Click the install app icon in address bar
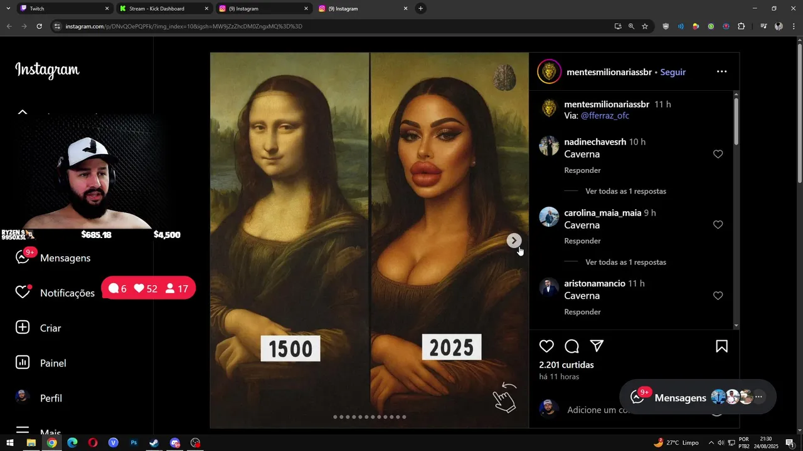Viewport: 803px width, 451px height. coord(618,26)
